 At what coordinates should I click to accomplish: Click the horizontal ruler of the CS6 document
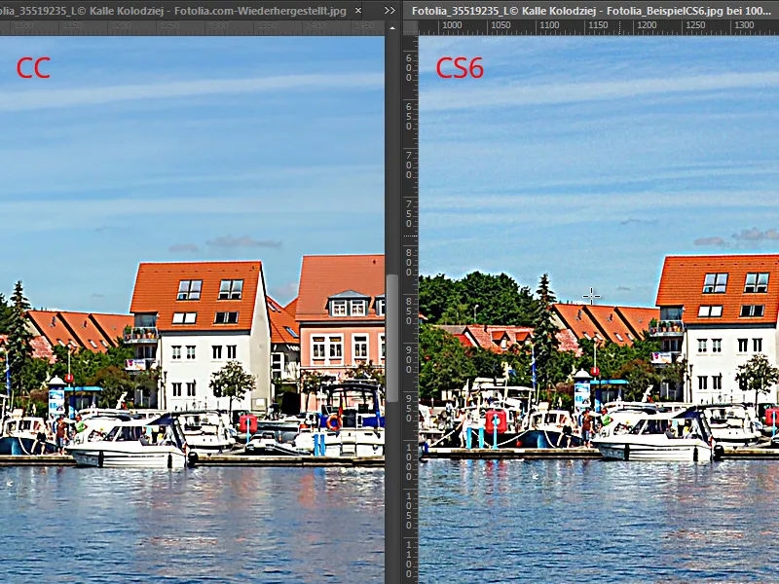[599, 28]
